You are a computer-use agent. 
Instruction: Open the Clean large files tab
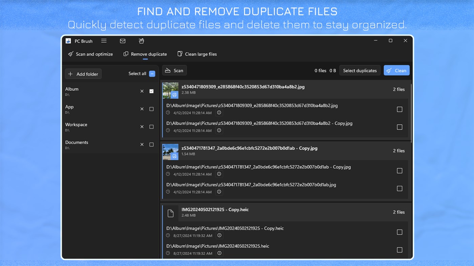tap(197, 54)
